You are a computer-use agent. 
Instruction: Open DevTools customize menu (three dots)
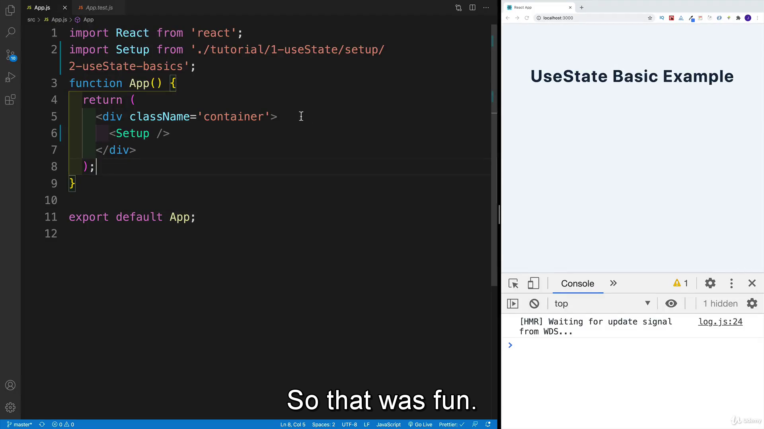click(x=731, y=283)
